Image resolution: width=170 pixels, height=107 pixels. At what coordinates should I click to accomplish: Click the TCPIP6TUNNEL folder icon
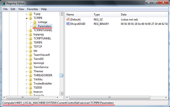point(31,30)
